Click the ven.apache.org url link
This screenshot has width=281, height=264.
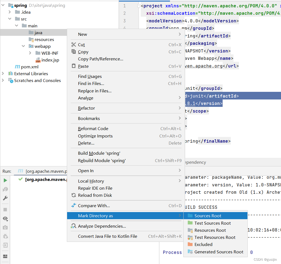pyautogui.click(x=204, y=66)
